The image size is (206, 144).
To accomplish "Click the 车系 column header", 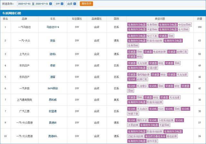I will (x=53, y=19).
